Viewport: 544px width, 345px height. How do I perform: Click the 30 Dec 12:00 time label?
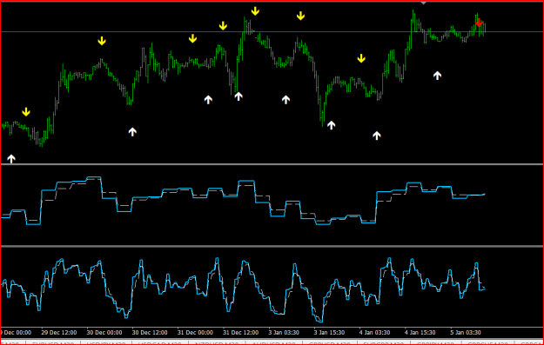click(150, 333)
